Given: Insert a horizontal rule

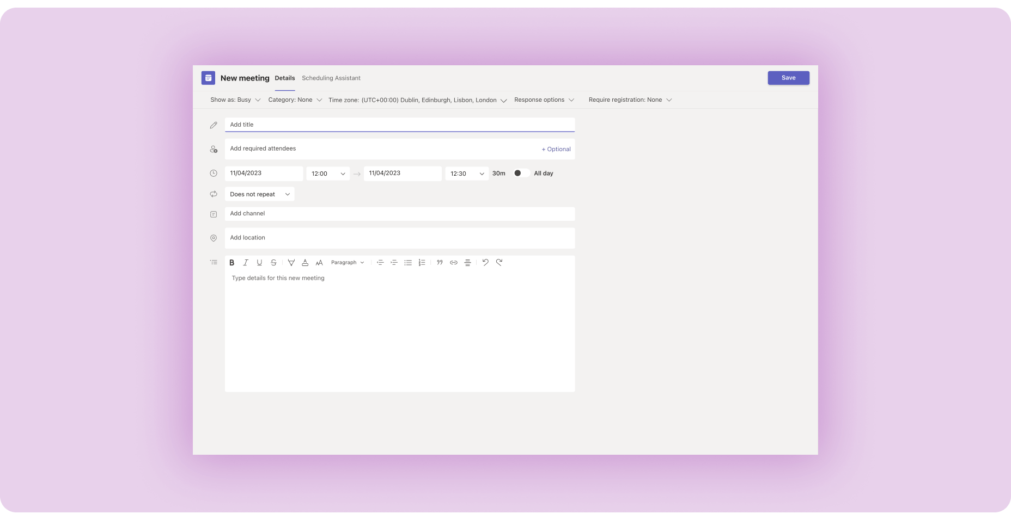Looking at the screenshot, I should click(467, 263).
